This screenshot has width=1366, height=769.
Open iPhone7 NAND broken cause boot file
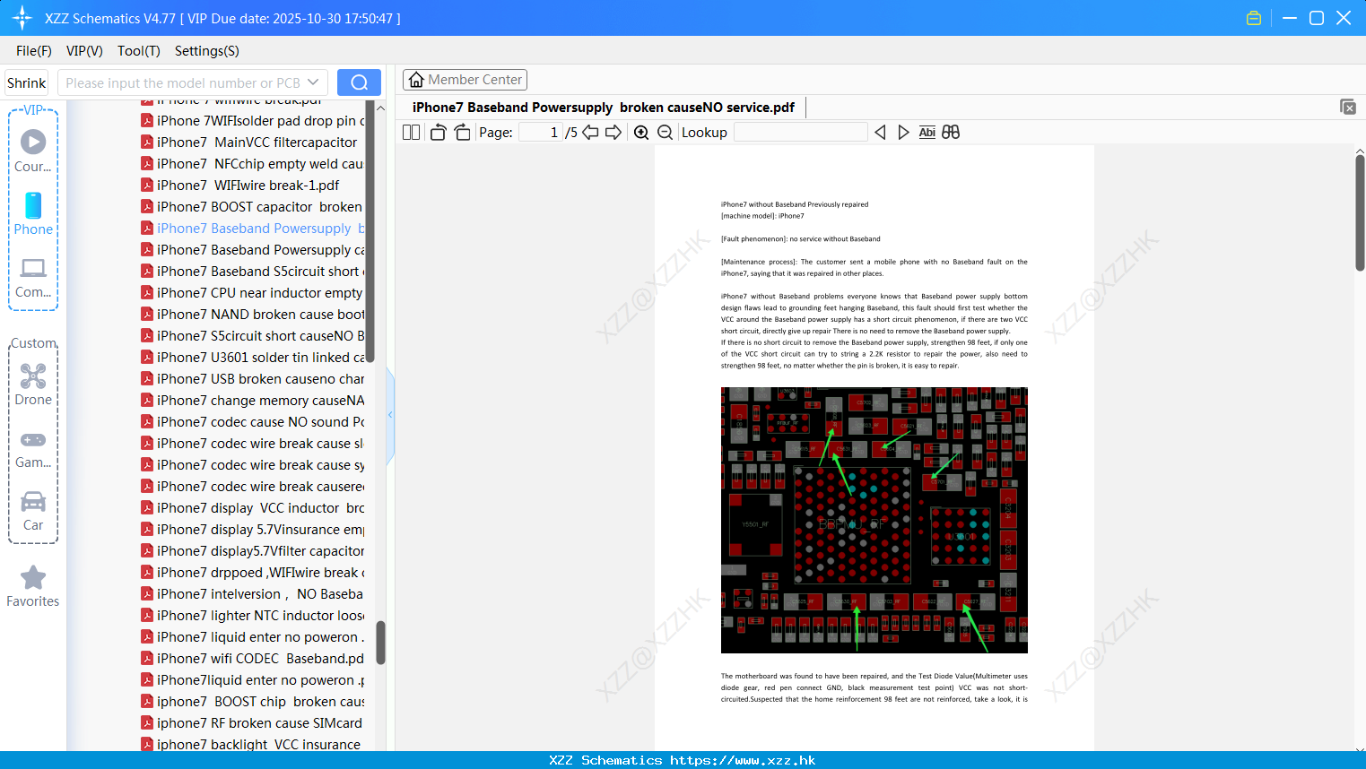[252, 315]
